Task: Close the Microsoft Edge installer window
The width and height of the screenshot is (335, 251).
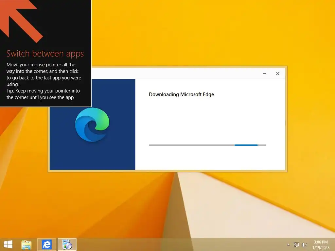Action: click(x=277, y=74)
